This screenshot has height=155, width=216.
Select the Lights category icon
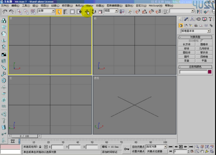click(x=191, y=26)
